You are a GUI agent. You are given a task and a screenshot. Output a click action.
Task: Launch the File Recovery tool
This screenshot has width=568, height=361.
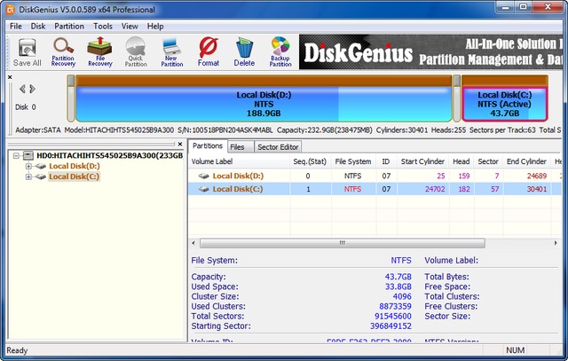[99, 52]
